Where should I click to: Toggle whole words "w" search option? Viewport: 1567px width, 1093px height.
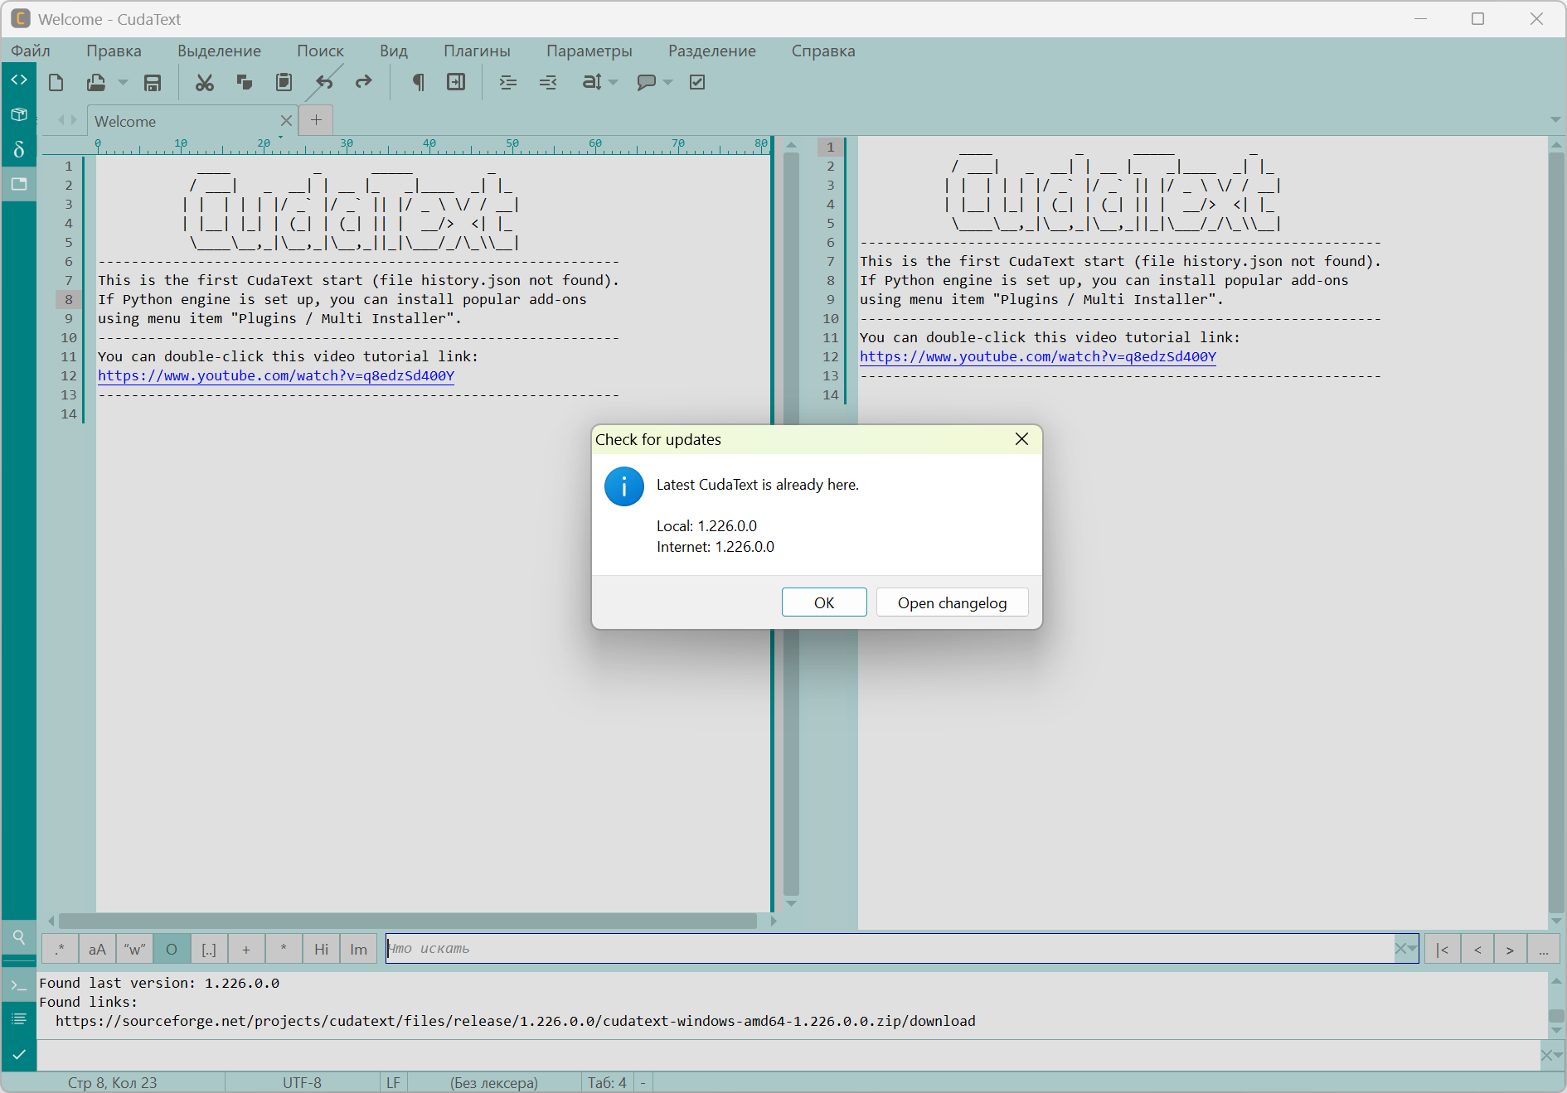pos(134,949)
